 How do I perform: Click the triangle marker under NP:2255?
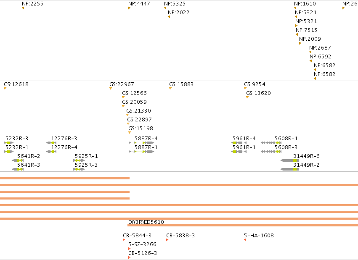click(23, 8)
